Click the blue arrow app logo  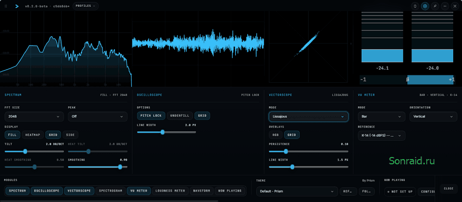(x=17, y=6)
